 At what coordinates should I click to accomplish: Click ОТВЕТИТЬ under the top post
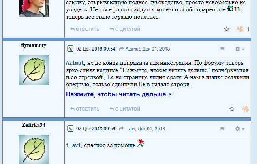[85, 29]
